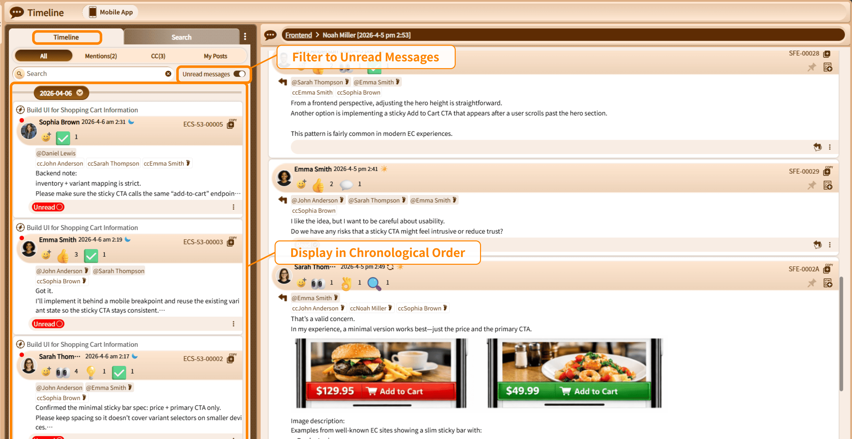Click the message pane vertical scrollbar
The height and width of the screenshot is (439, 852).
[x=841, y=334]
